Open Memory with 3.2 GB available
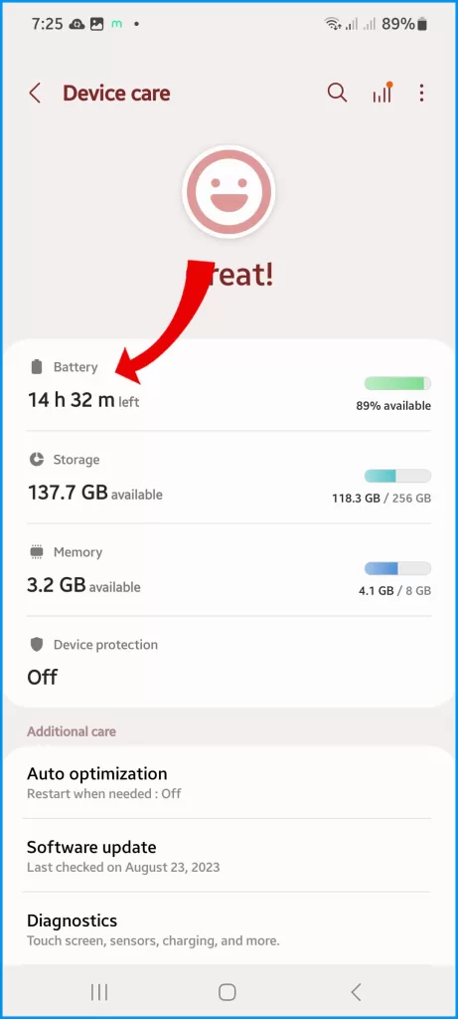 point(229,570)
